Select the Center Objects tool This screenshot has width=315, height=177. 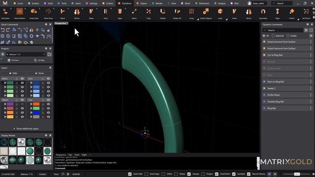206,13
